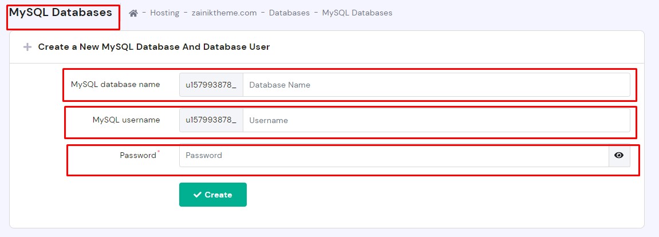Click inside the Password field
The height and width of the screenshot is (237, 659).
(393, 155)
